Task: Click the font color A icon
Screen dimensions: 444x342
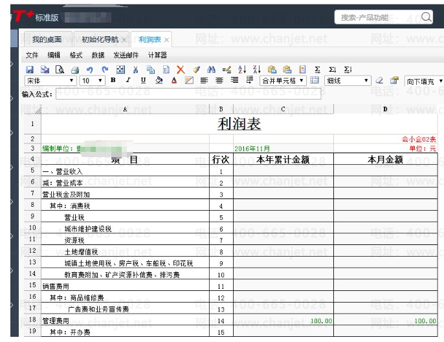Action: click(174, 81)
